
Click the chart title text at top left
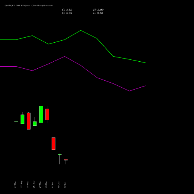point(29,6)
